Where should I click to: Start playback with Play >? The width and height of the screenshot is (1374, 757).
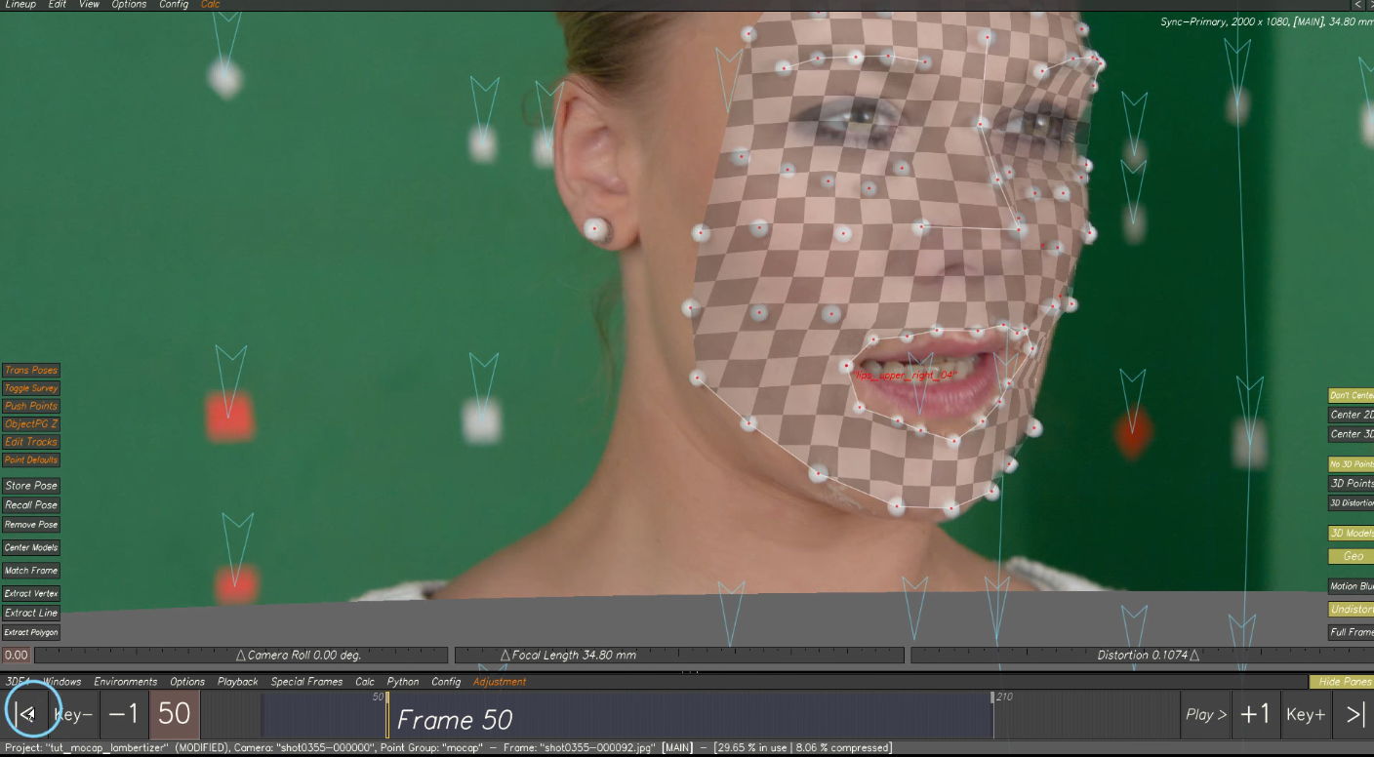coord(1206,715)
